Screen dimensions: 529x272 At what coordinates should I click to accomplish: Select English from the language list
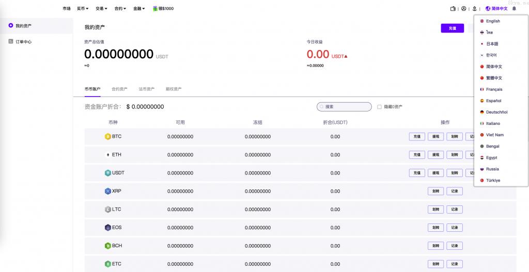[493, 21]
